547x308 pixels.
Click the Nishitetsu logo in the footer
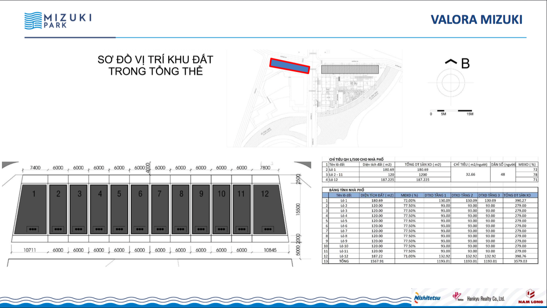click(x=426, y=298)
